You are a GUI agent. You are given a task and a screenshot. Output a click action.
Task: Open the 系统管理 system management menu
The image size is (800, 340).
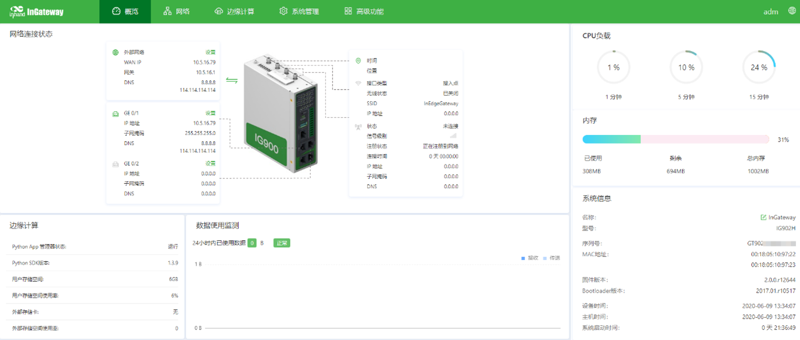click(299, 12)
